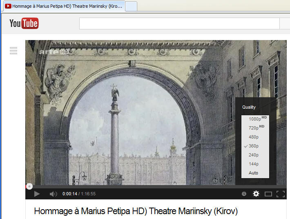Click the video progress bar scrubber
Screen dimensions: 290x219
[29, 186]
